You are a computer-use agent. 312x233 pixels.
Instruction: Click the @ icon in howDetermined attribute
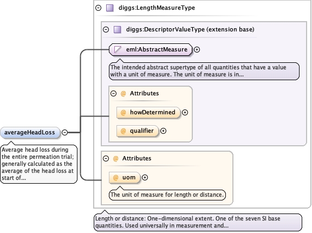coord(123,112)
